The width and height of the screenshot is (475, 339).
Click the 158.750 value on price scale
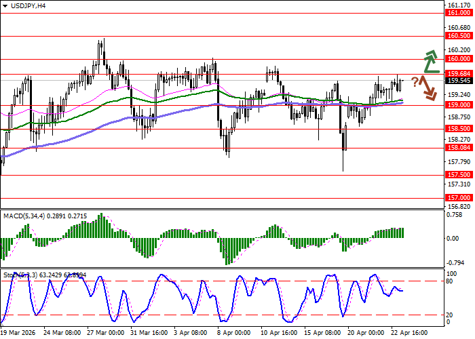tap(459, 117)
